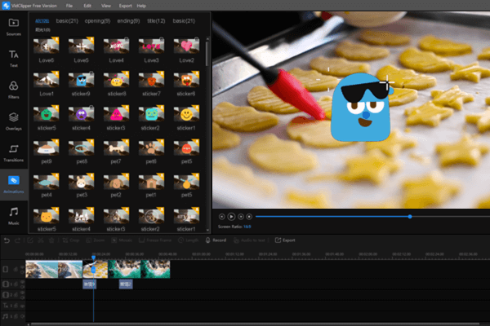The width and height of the screenshot is (490, 326).
Task: Open the Sources panel in the sidebar
Action: point(13,27)
